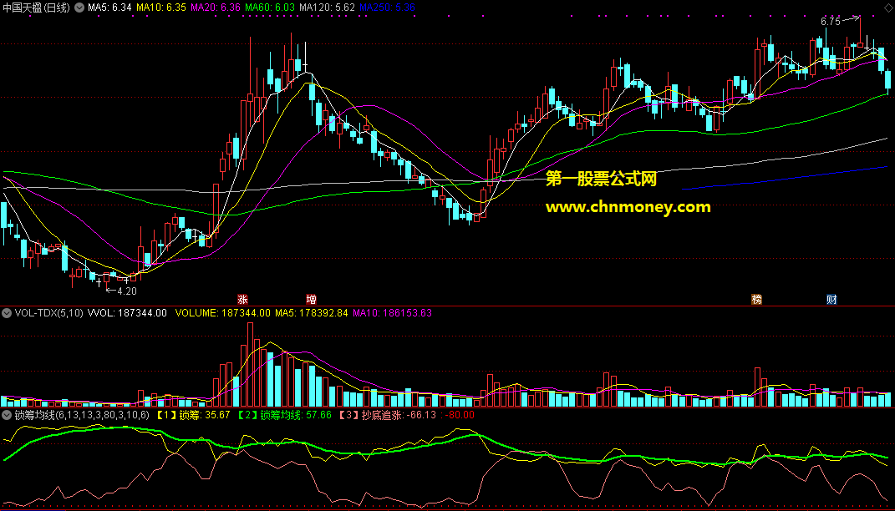This screenshot has height=511, width=895.
Task: Click the MA250: 5.36 label
Action: [x=388, y=8]
